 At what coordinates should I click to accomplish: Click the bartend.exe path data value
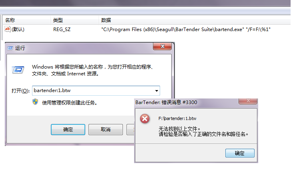(x=186, y=30)
